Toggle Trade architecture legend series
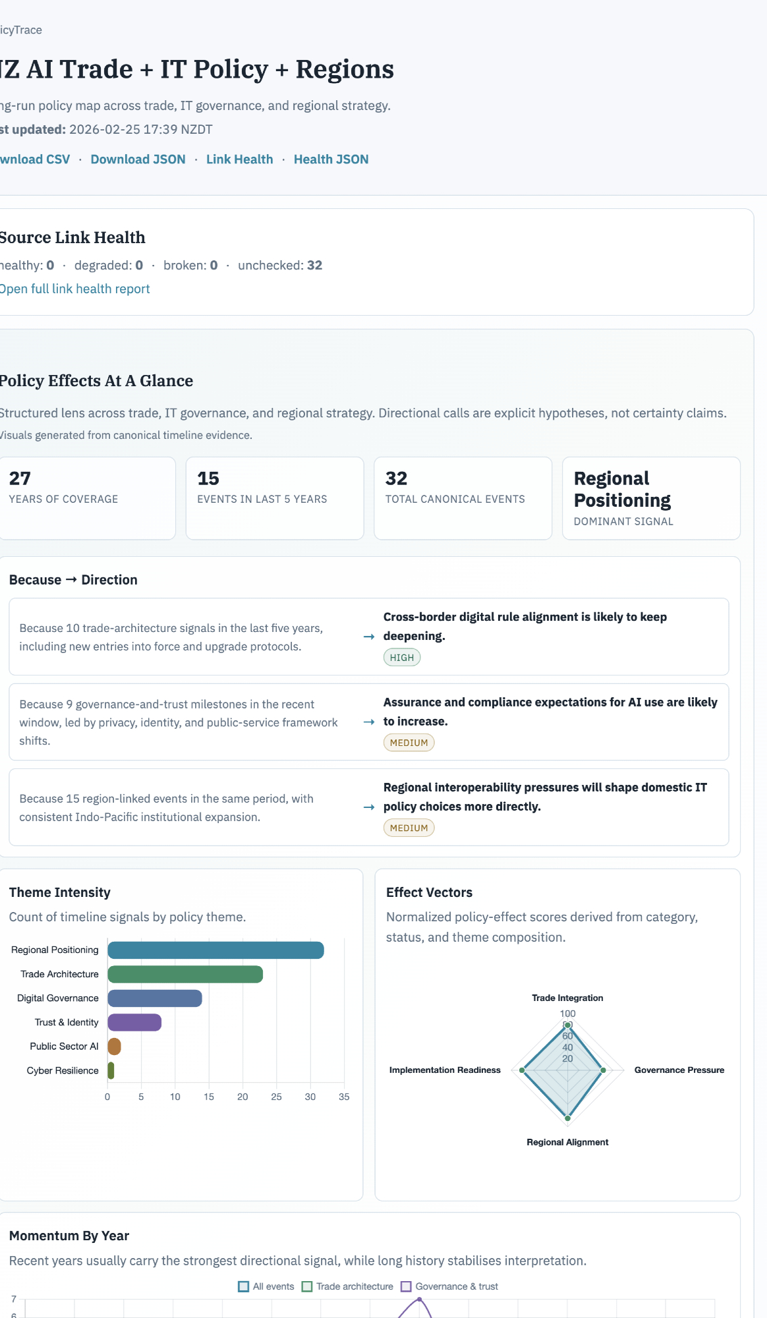 307,1286
